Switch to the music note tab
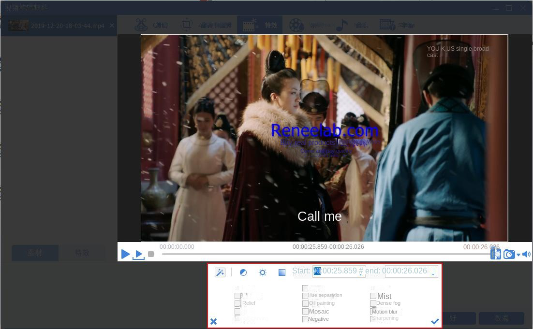The height and width of the screenshot is (329, 533). (341, 25)
